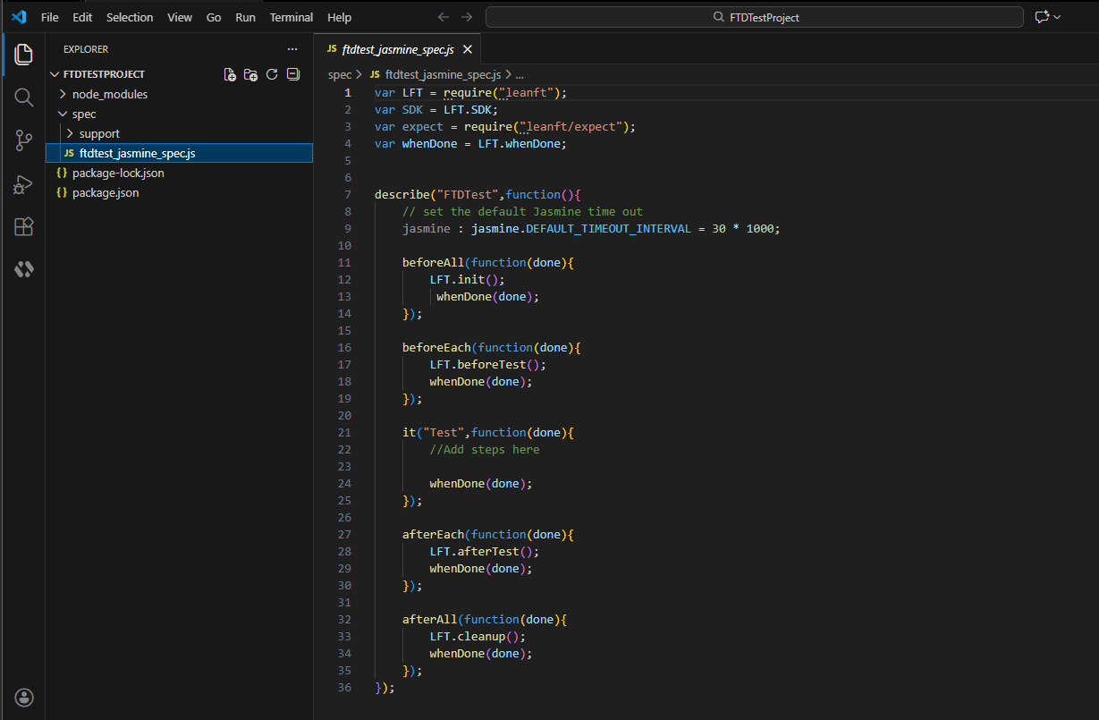
Task: Refresh the Explorer file tree
Action: [x=272, y=75]
